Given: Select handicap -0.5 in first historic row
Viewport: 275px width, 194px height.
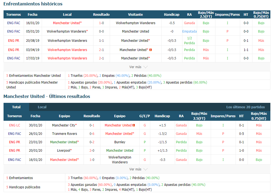Looking at the screenshot, I should [172, 23].
